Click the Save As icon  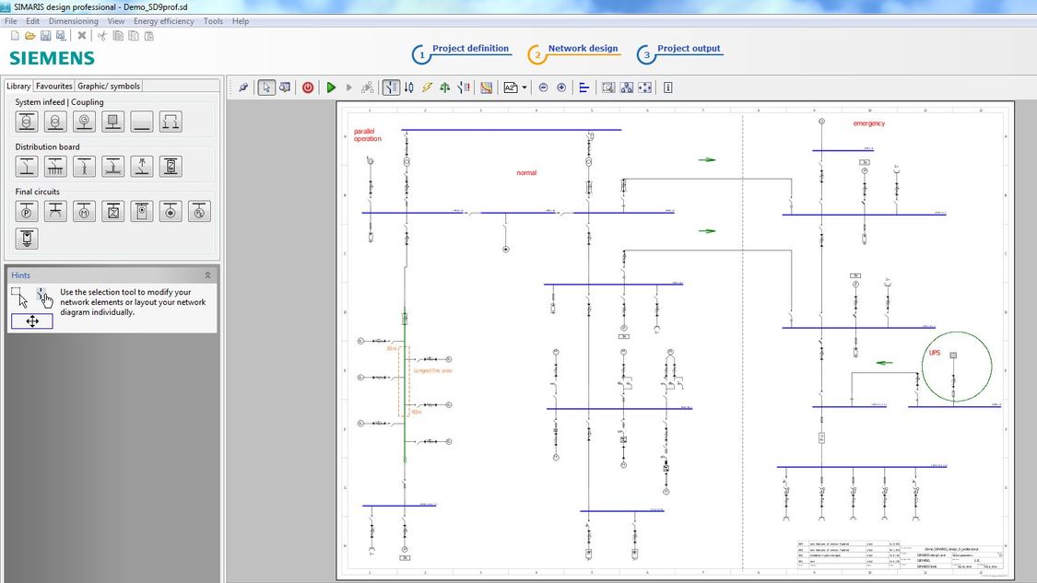tap(61, 36)
